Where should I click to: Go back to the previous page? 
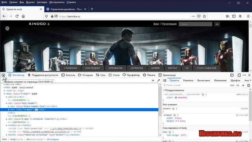tap(4, 16)
